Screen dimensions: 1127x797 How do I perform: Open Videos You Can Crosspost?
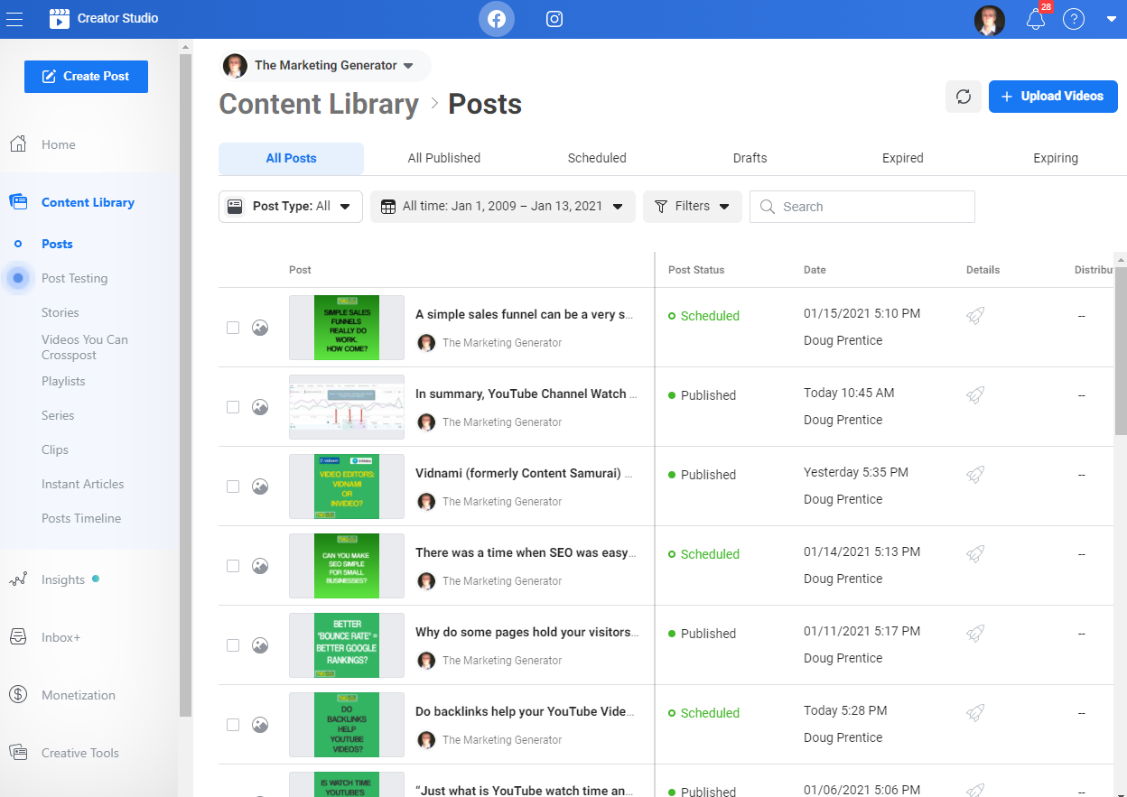coord(85,348)
